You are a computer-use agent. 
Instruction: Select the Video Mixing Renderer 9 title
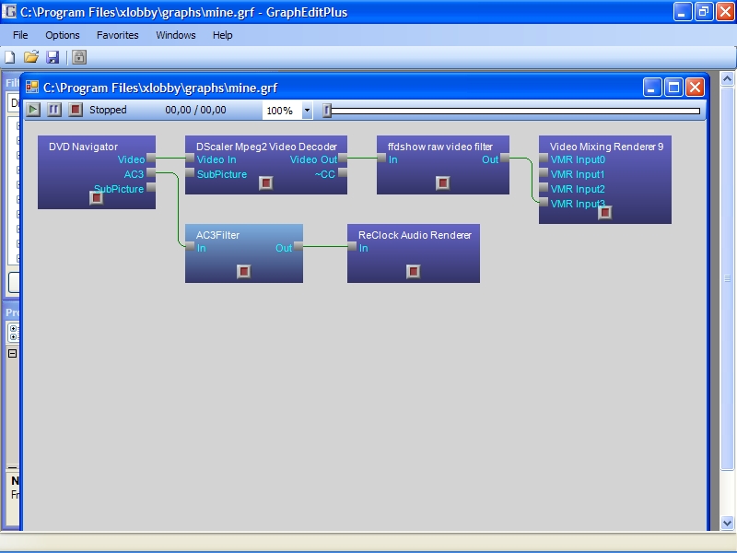tap(606, 147)
